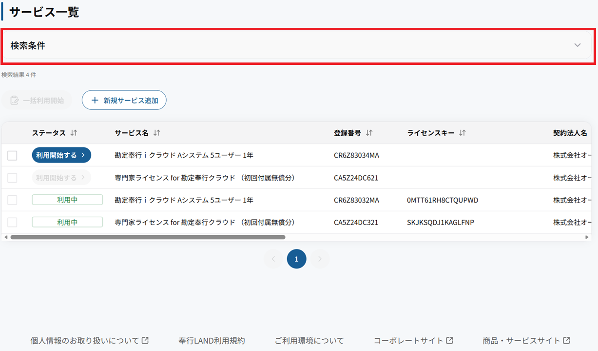The width and height of the screenshot is (598, 351).
Task: Click service name in CR6Z83034MA row
Action: point(184,155)
